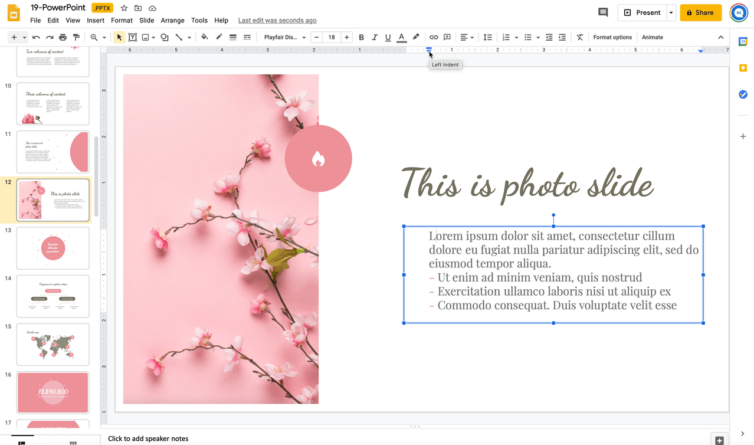Open the Playfair Display font dropdown
This screenshot has width=754, height=445.
tap(285, 37)
